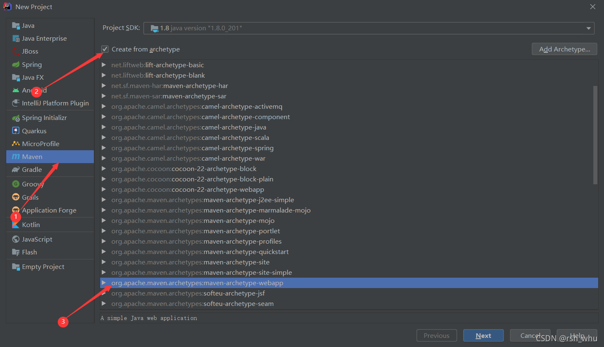This screenshot has height=347, width=604.
Task: Select maven-archetype-portlet archetype
Action: (x=349, y=231)
